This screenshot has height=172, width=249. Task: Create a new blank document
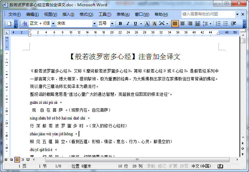point(10,24)
